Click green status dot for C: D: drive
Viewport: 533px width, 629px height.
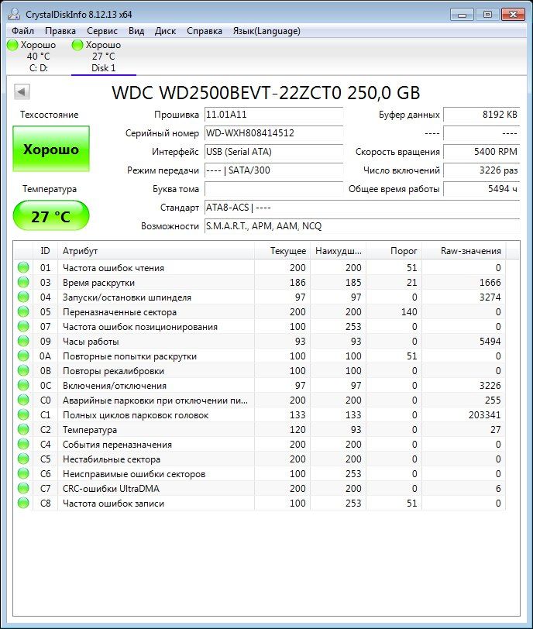[x=12, y=45]
